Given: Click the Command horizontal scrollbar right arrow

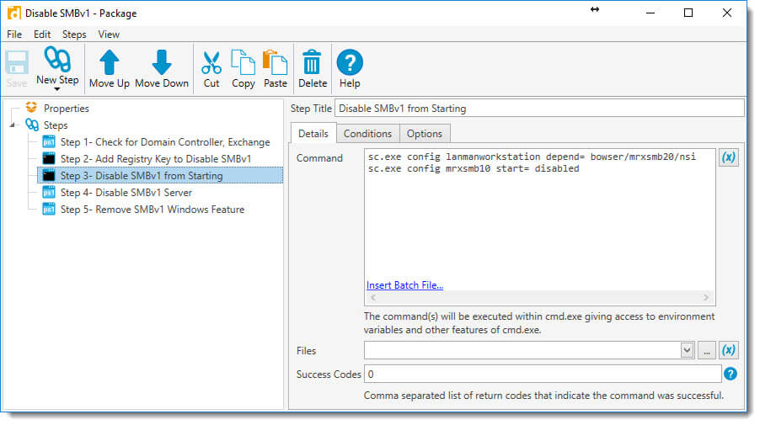Looking at the screenshot, I should [706, 297].
